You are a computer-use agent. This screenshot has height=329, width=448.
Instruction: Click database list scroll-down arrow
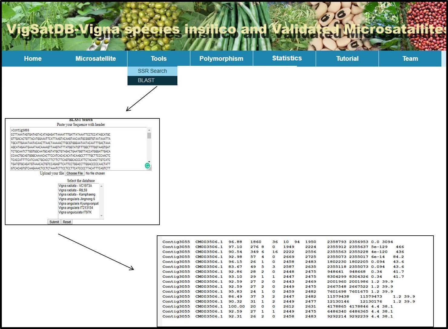pyautogui.click(x=101, y=216)
